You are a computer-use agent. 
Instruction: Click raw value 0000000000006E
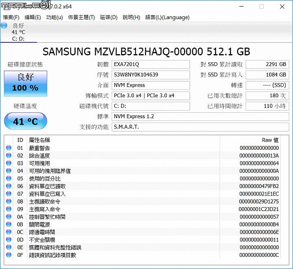coord(259,232)
